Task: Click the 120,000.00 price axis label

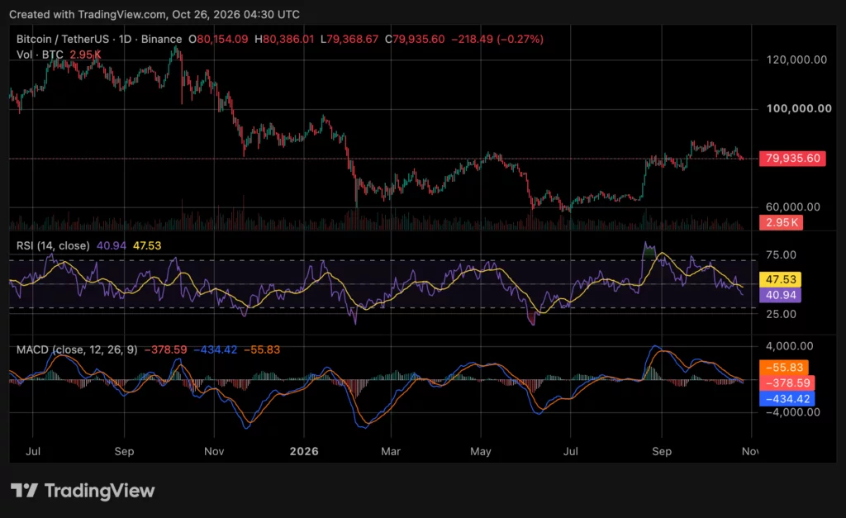Action: point(796,59)
